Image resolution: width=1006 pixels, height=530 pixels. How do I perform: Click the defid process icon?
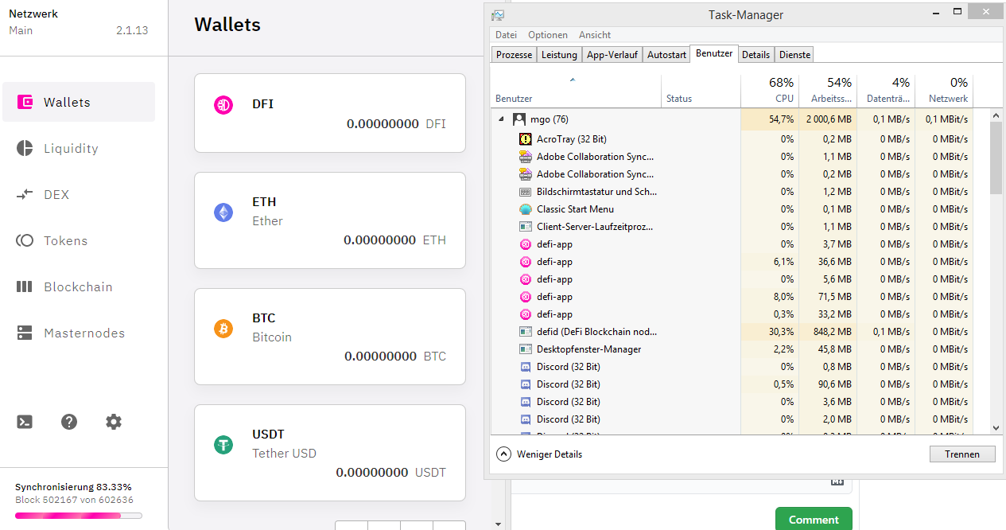525,332
